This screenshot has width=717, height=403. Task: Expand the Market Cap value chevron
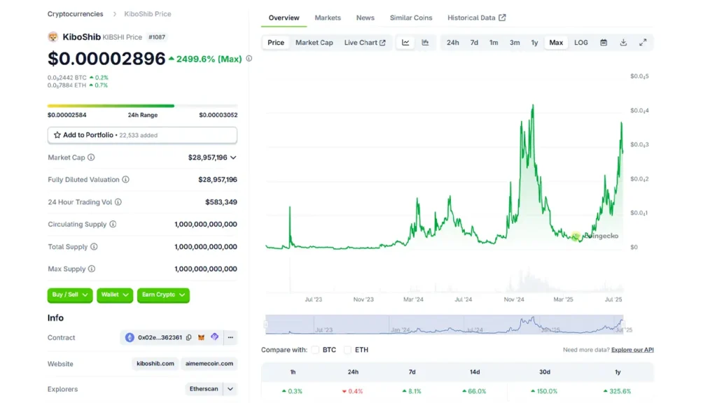coord(234,157)
